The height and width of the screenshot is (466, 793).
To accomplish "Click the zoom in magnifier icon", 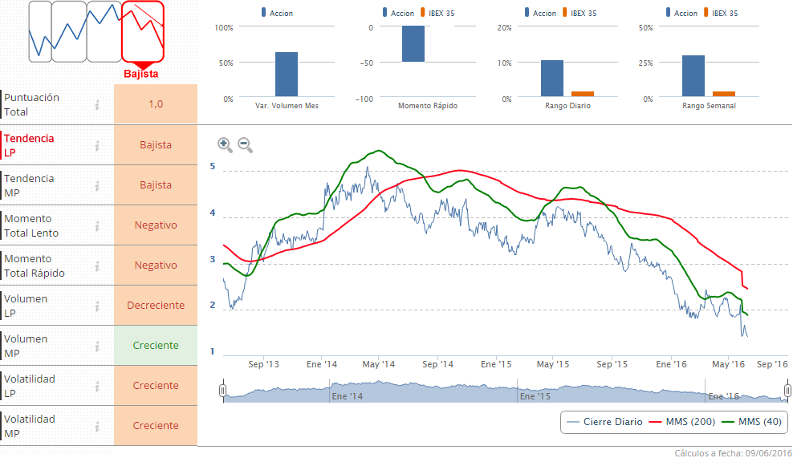I will pyautogui.click(x=225, y=145).
